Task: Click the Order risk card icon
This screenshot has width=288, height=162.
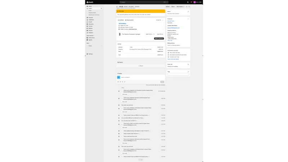Action: (188, 64)
